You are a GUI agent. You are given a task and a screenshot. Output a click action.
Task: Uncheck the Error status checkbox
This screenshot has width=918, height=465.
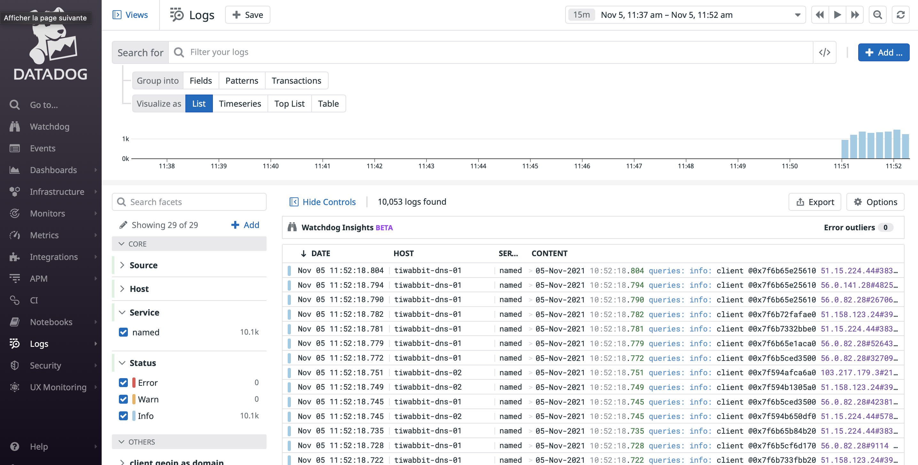[x=123, y=382]
